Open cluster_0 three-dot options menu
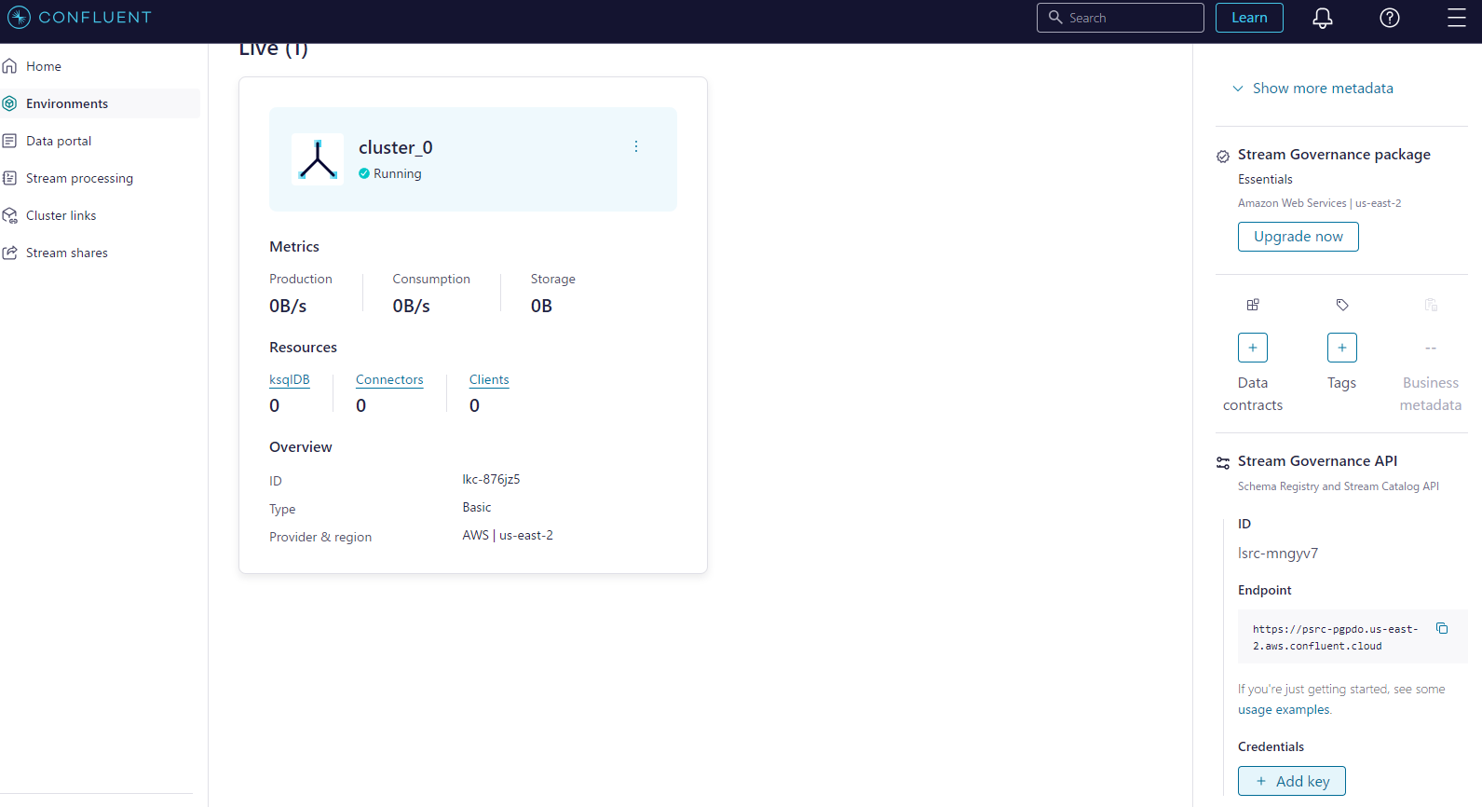Screen dimensions: 1482x807 tap(636, 146)
